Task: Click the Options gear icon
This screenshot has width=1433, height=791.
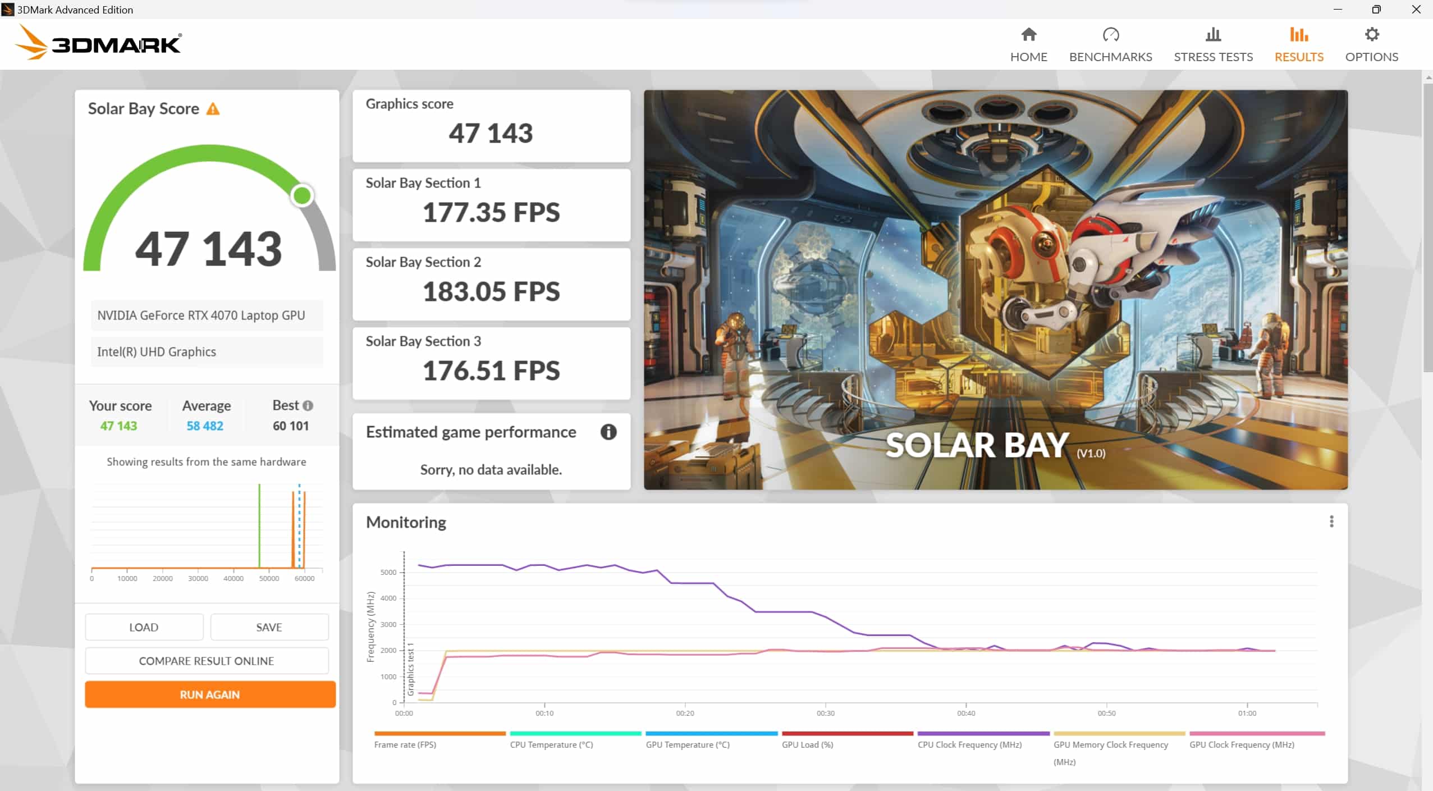Action: [x=1371, y=35]
